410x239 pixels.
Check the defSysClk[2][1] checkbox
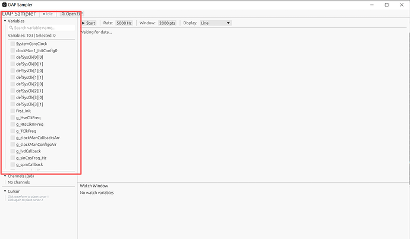coord(12,91)
